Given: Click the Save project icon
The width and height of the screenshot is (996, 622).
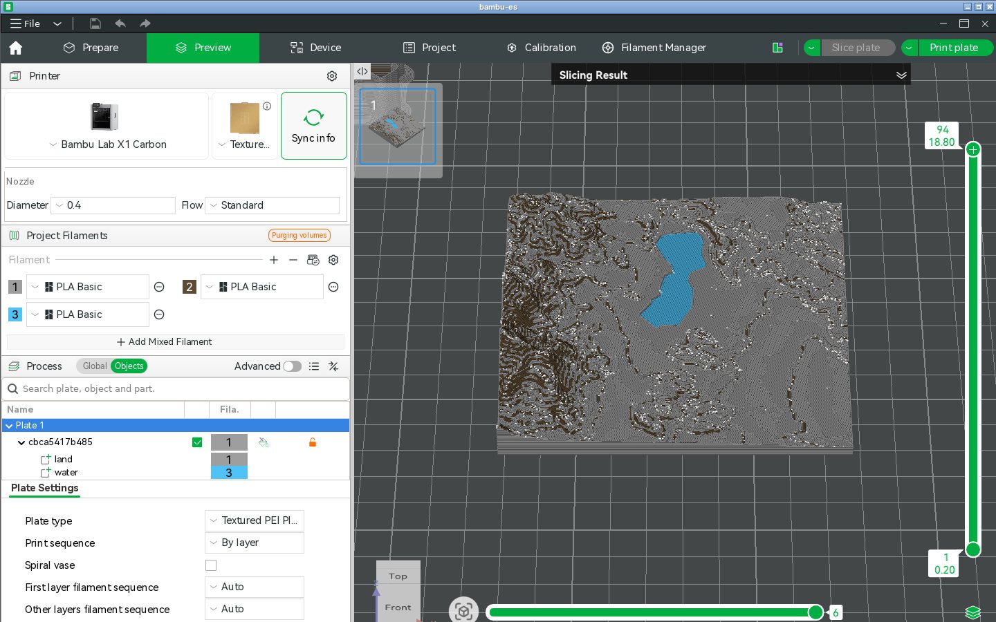Looking at the screenshot, I should point(95,23).
